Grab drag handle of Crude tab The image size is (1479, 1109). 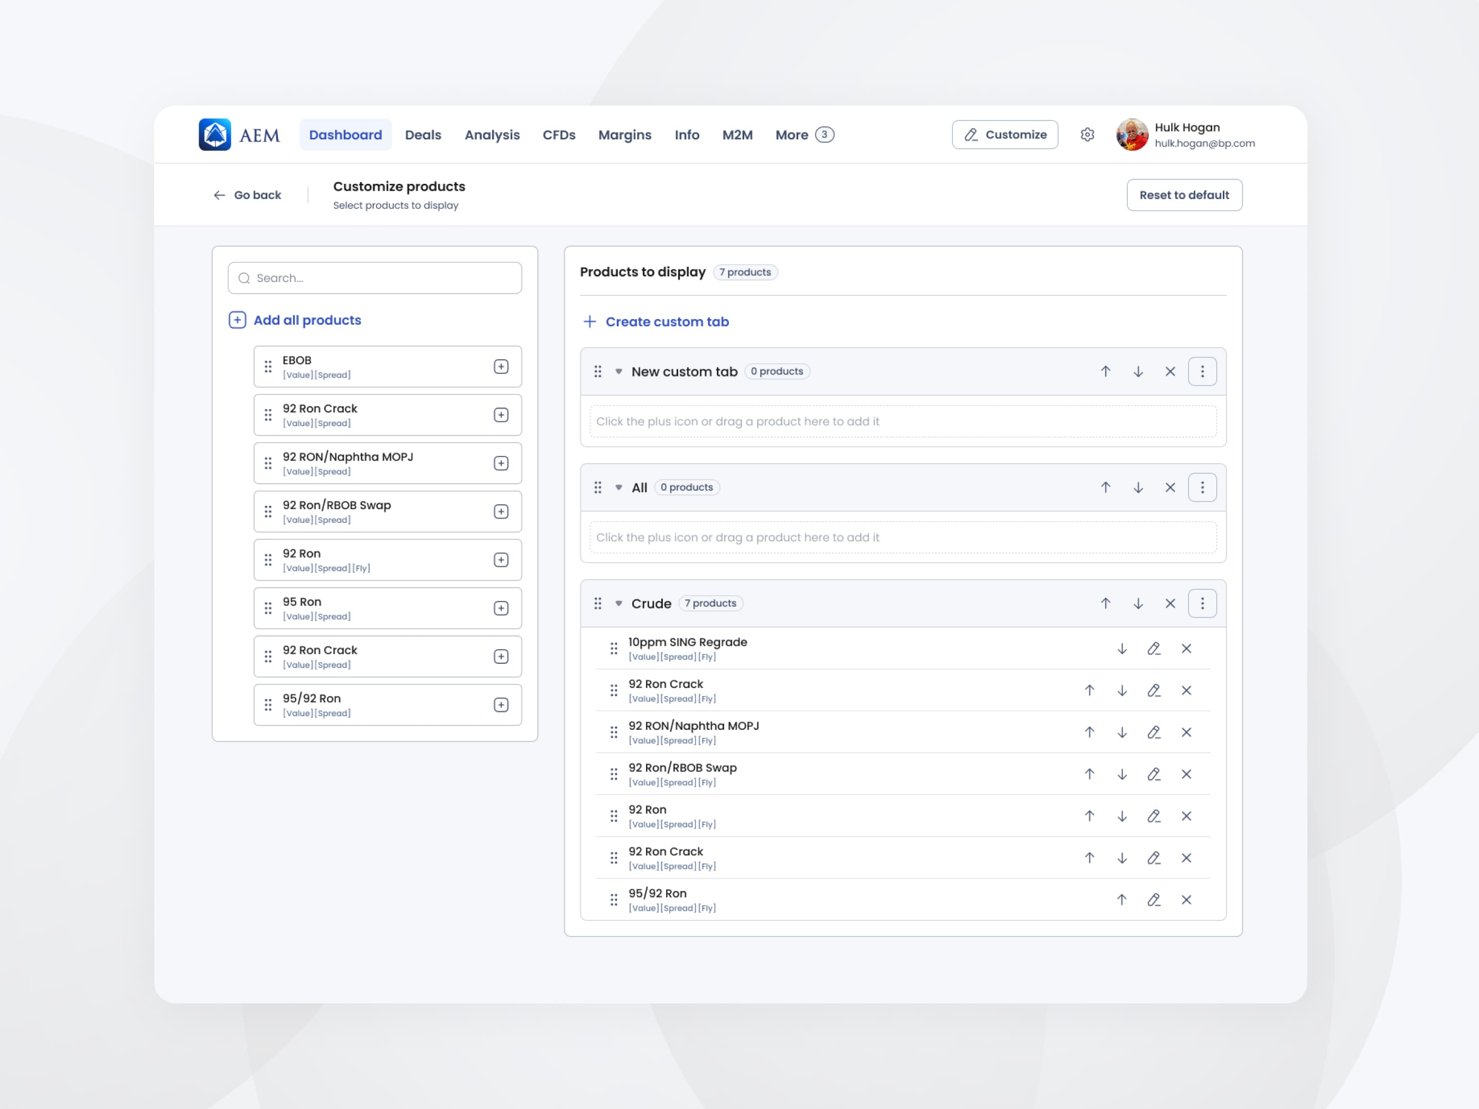(598, 603)
